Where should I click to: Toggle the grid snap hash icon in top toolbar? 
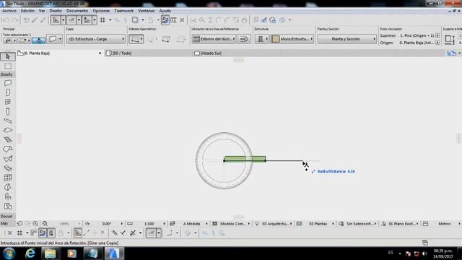(103, 20)
